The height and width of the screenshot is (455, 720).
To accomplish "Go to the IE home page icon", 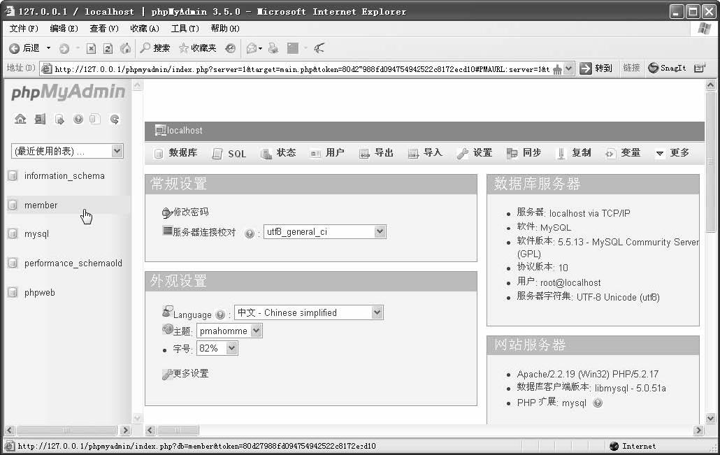I will tap(125, 48).
